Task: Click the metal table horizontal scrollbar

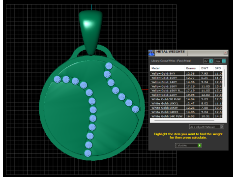Action: coord(184,121)
